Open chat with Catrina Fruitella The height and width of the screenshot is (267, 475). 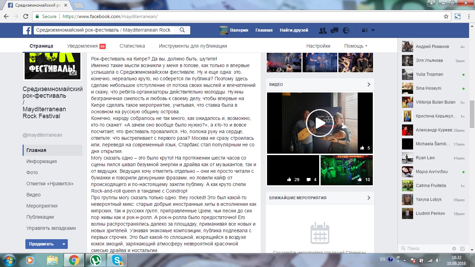(434, 186)
